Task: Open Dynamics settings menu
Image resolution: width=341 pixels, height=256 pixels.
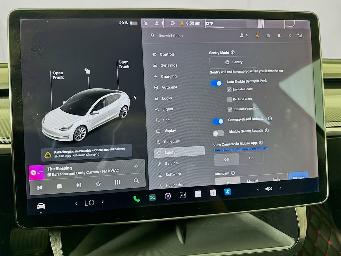Action: coord(165,65)
